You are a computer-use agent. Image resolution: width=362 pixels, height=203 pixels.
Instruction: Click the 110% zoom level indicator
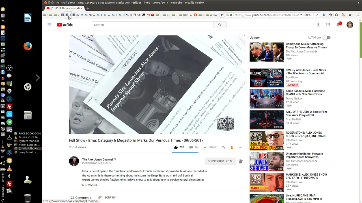pos(307,15)
